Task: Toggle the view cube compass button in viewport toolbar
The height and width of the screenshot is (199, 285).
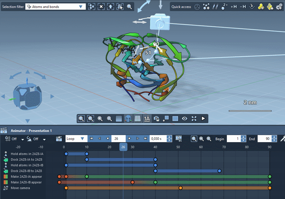Action: click(x=128, y=119)
